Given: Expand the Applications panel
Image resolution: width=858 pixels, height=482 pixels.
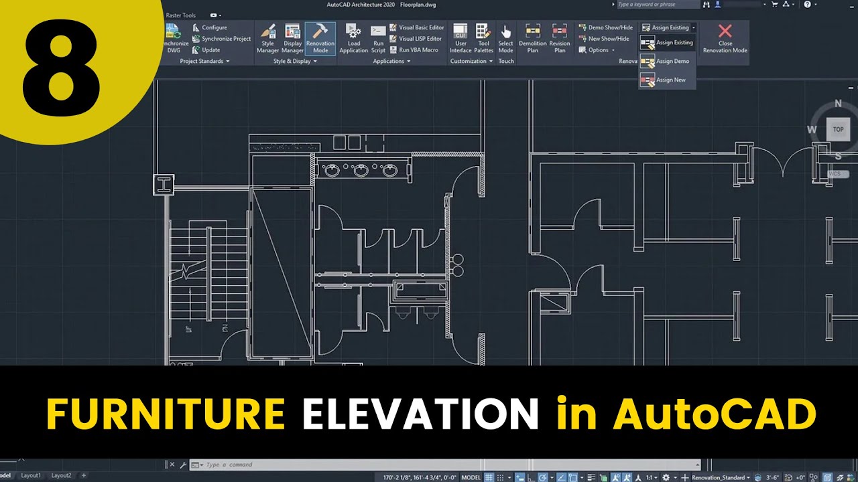Looking at the screenshot, I should 392,61.
